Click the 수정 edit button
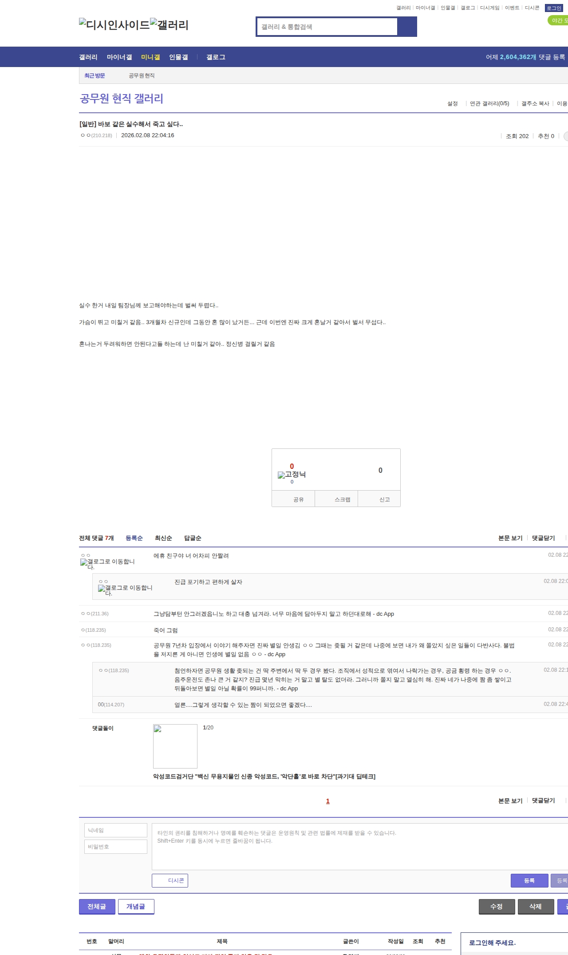The width and height of the screenshot is (568, 955). point(497,907)
